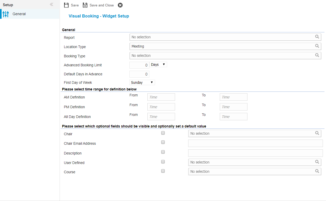Open the First Day of Week dropdown
This screenshot has height=201, width=326.
[x=142, y=83]
